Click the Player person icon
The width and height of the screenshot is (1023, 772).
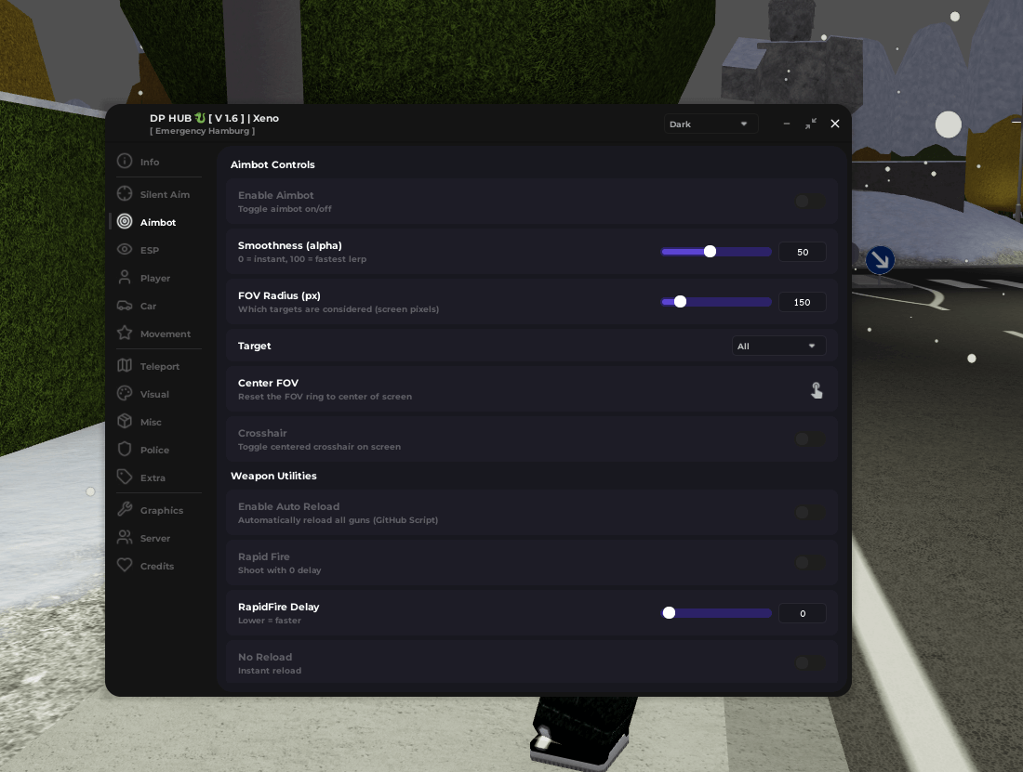coord(125,278)
